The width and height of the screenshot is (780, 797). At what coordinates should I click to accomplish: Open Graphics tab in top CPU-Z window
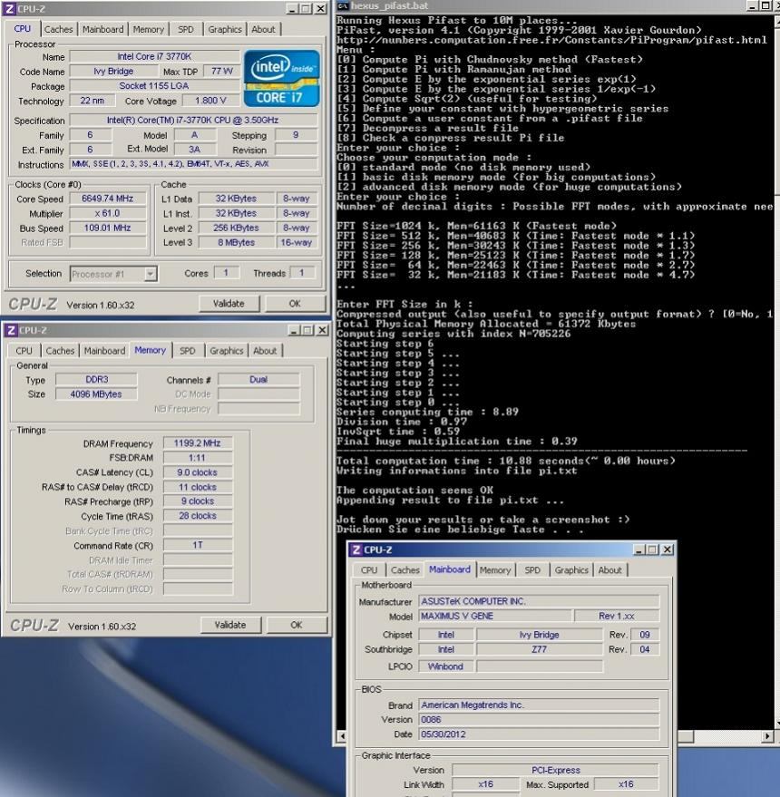click(x=225, y=30)
